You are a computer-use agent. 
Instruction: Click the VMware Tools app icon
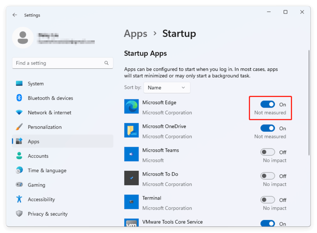[132, 223]
